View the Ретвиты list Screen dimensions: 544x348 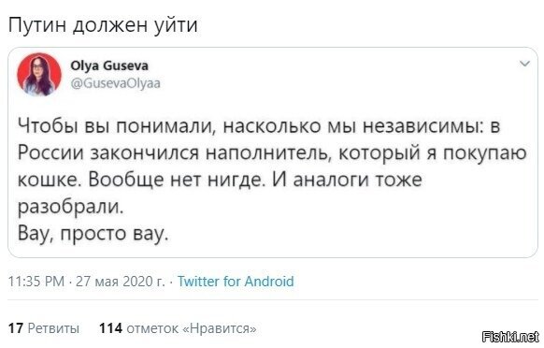[x=54, y=327]
